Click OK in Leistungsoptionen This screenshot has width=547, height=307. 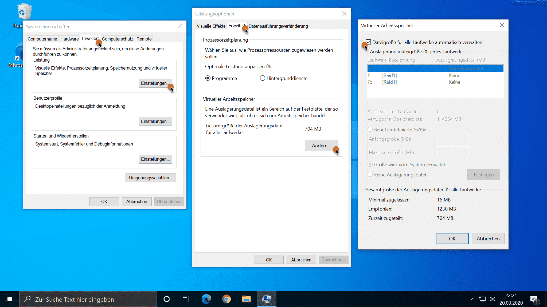point(269,260)
